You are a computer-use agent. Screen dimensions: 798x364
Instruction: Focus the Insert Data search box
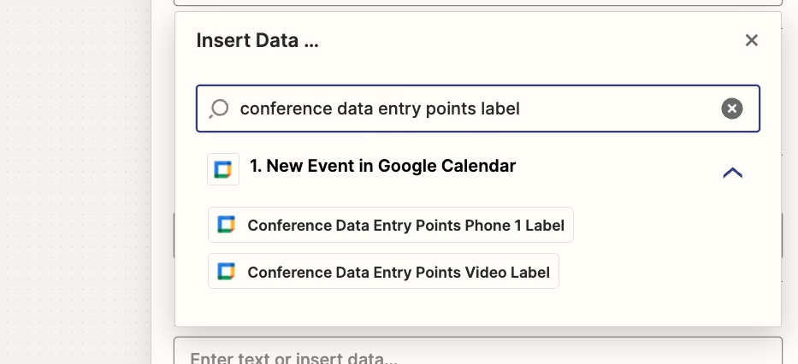pyautogui.click(x=478, y=109)
